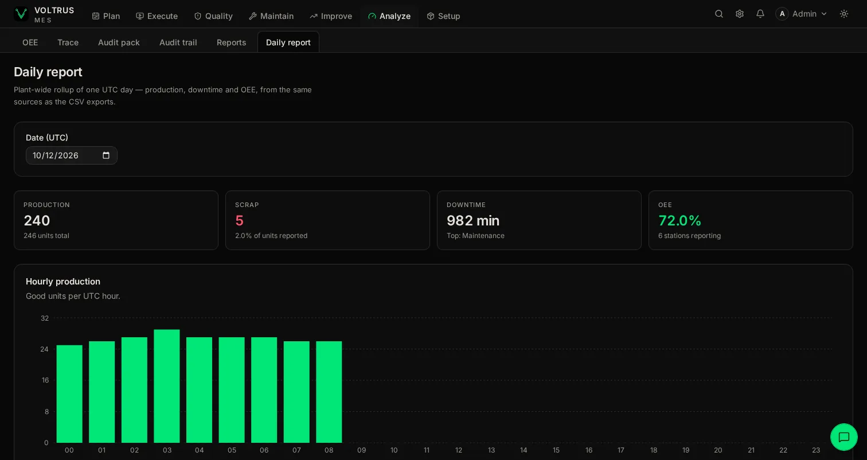Click the '6 stations reporting' text
Viewport: 867px width, 460px height.
click(689, 236)
